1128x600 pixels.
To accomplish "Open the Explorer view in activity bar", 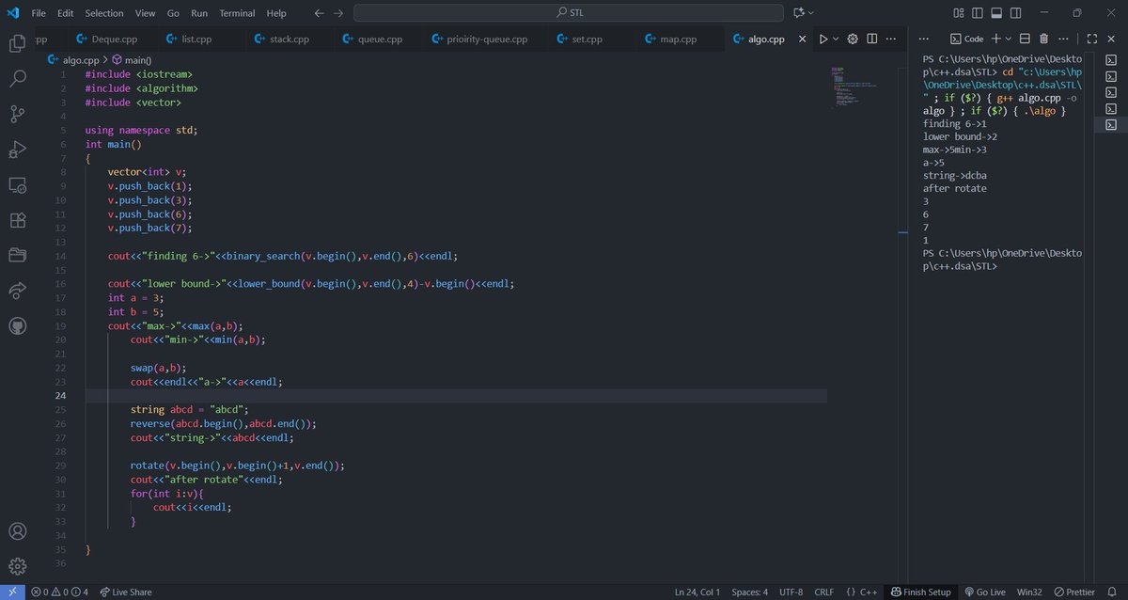I will [x=17, y=43].
